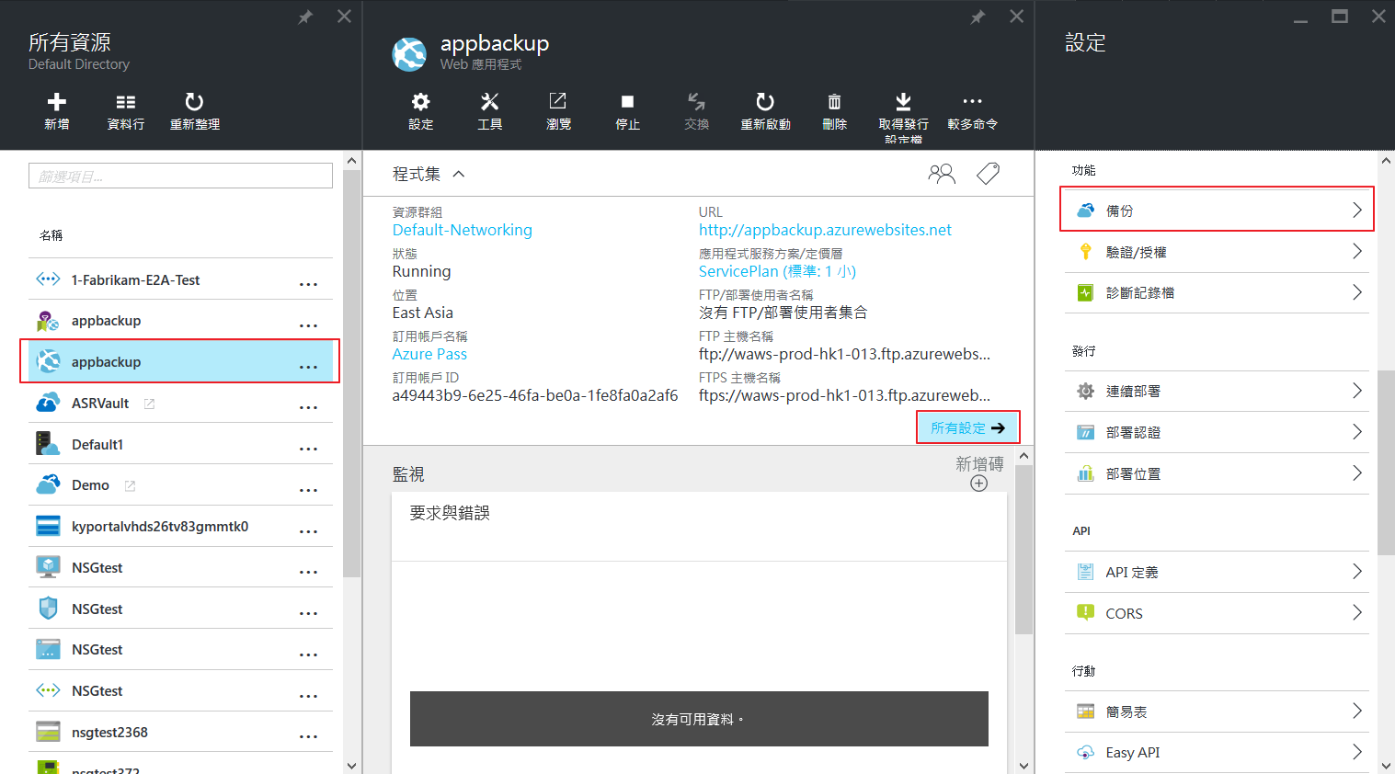Pin the appbackup blade
The width and height of the screenshot is (1395, 774).
(978, 17)
